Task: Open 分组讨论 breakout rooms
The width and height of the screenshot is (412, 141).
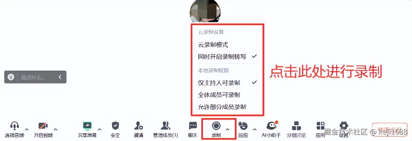Action: [x=296, y=126]
